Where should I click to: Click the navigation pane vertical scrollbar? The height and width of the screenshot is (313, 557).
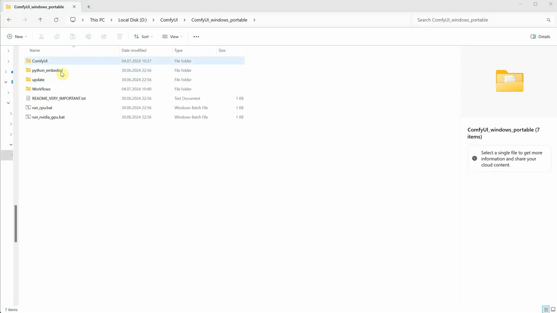click(16, 224)
